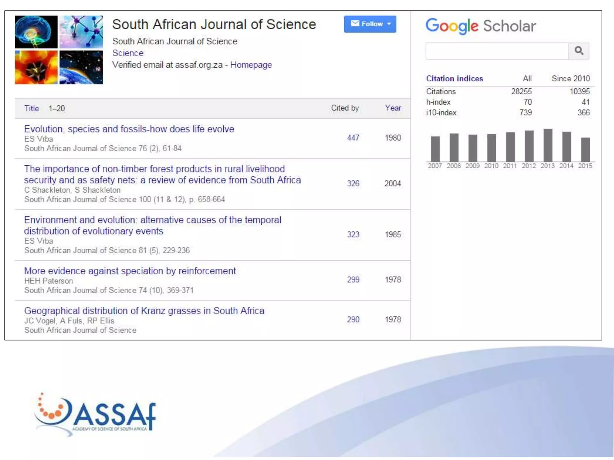Click the envelope icon on Follow button
The image size is (614, 460).
355,24
